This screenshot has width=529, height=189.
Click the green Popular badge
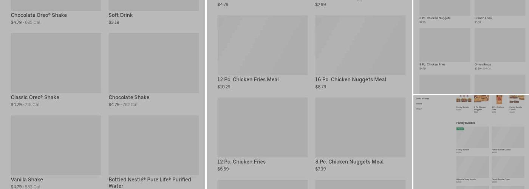(460, 129)
